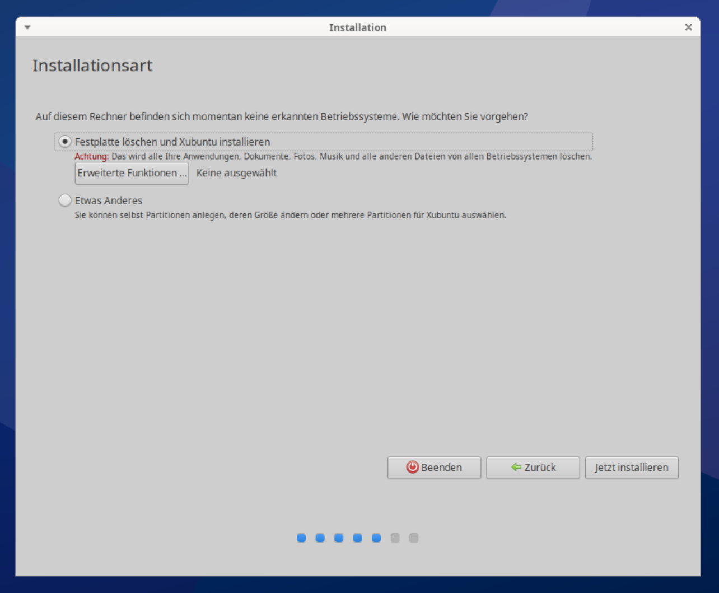Open the window menu arrow in title bar

click(27, 27)
